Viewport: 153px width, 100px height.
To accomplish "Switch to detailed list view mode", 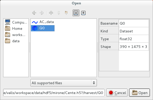I will (x=83, y=13).
